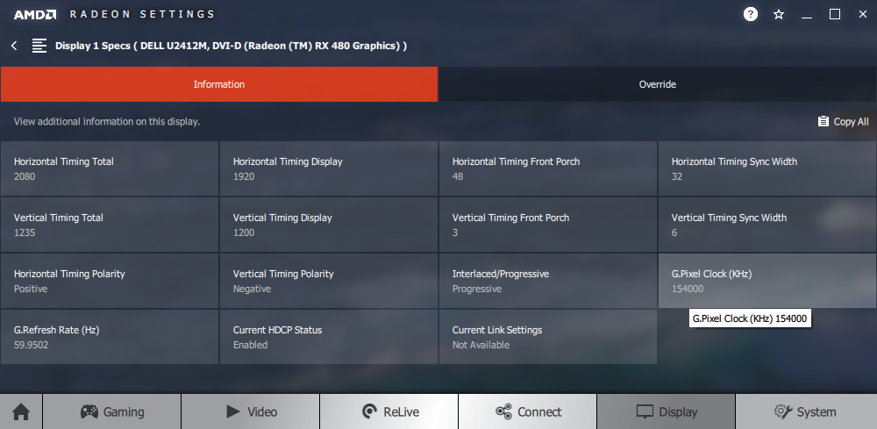Click the display specs list icon
Screen dimensions: 877x429
[x=39, y=46]
